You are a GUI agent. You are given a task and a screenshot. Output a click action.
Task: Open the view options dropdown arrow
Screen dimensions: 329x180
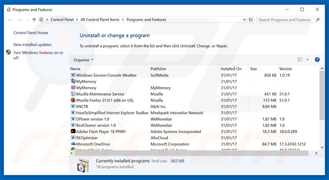pos(307,60)
